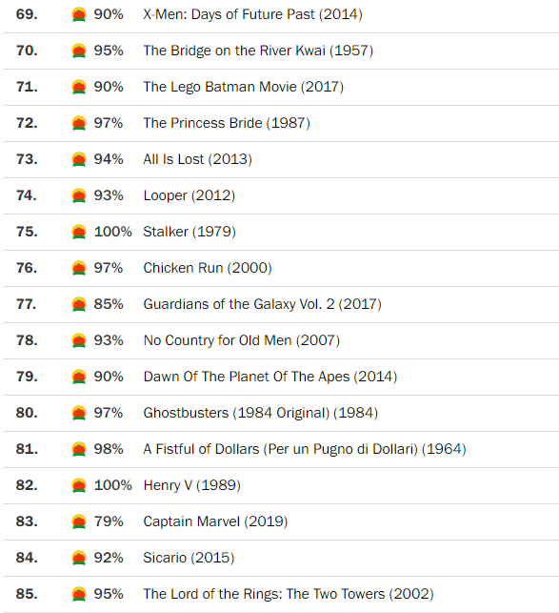Click the fresh icon beside X-Men: Days of Future Past

79,15
